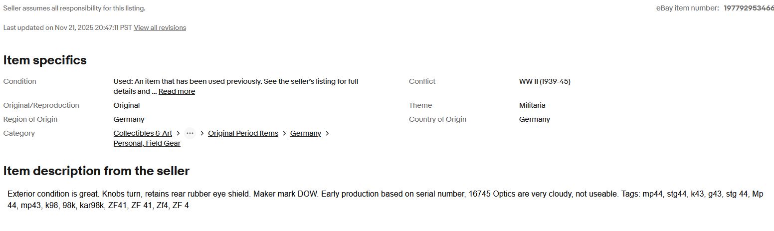The height and width of the screenshot is (231, 774).
Task: Go to Original Period Items category
Action: 243,133
